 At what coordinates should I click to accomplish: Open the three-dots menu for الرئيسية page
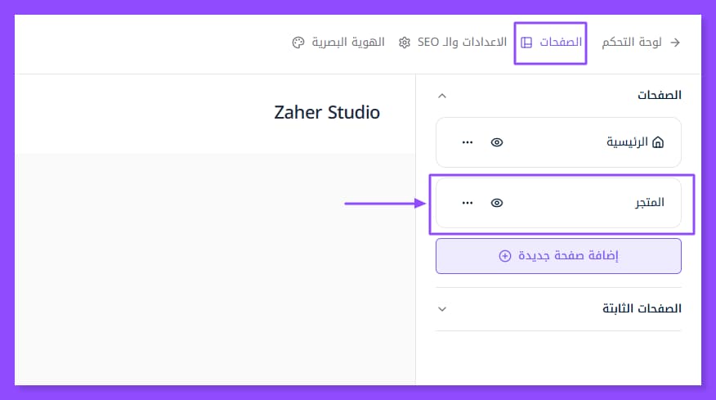click(467, 142)
